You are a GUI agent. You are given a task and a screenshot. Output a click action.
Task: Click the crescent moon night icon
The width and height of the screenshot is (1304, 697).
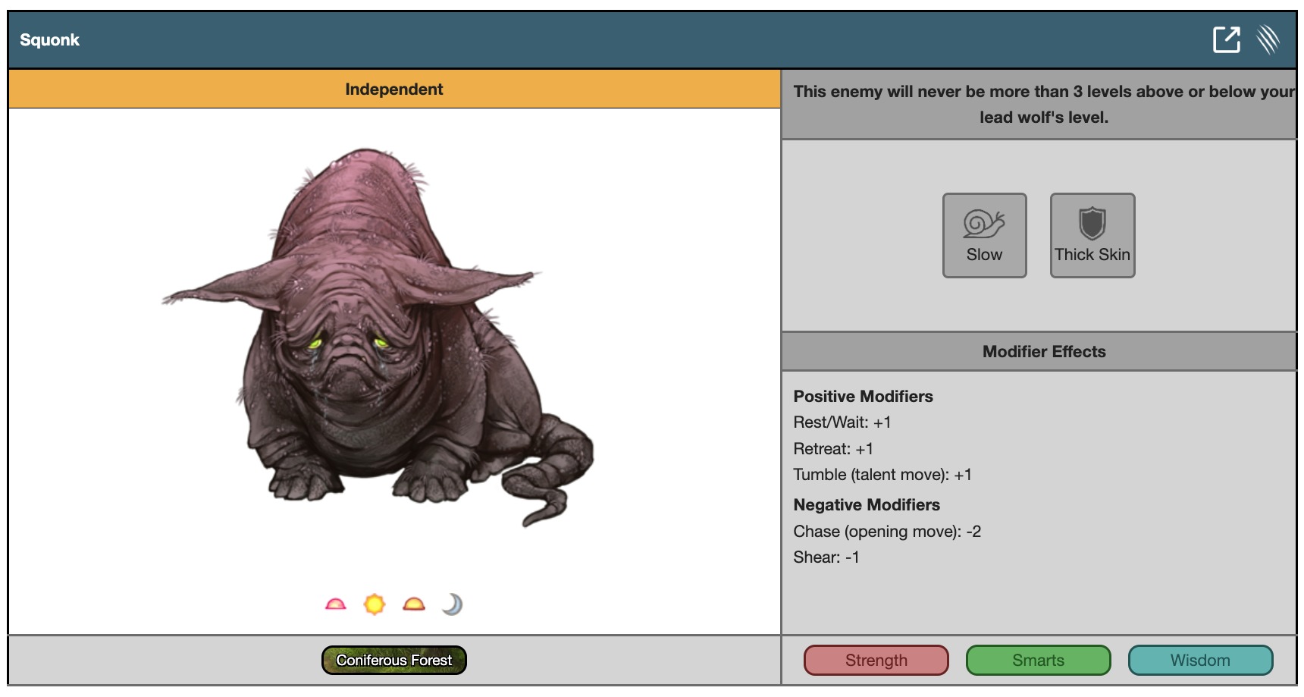[x=453, y=604]
